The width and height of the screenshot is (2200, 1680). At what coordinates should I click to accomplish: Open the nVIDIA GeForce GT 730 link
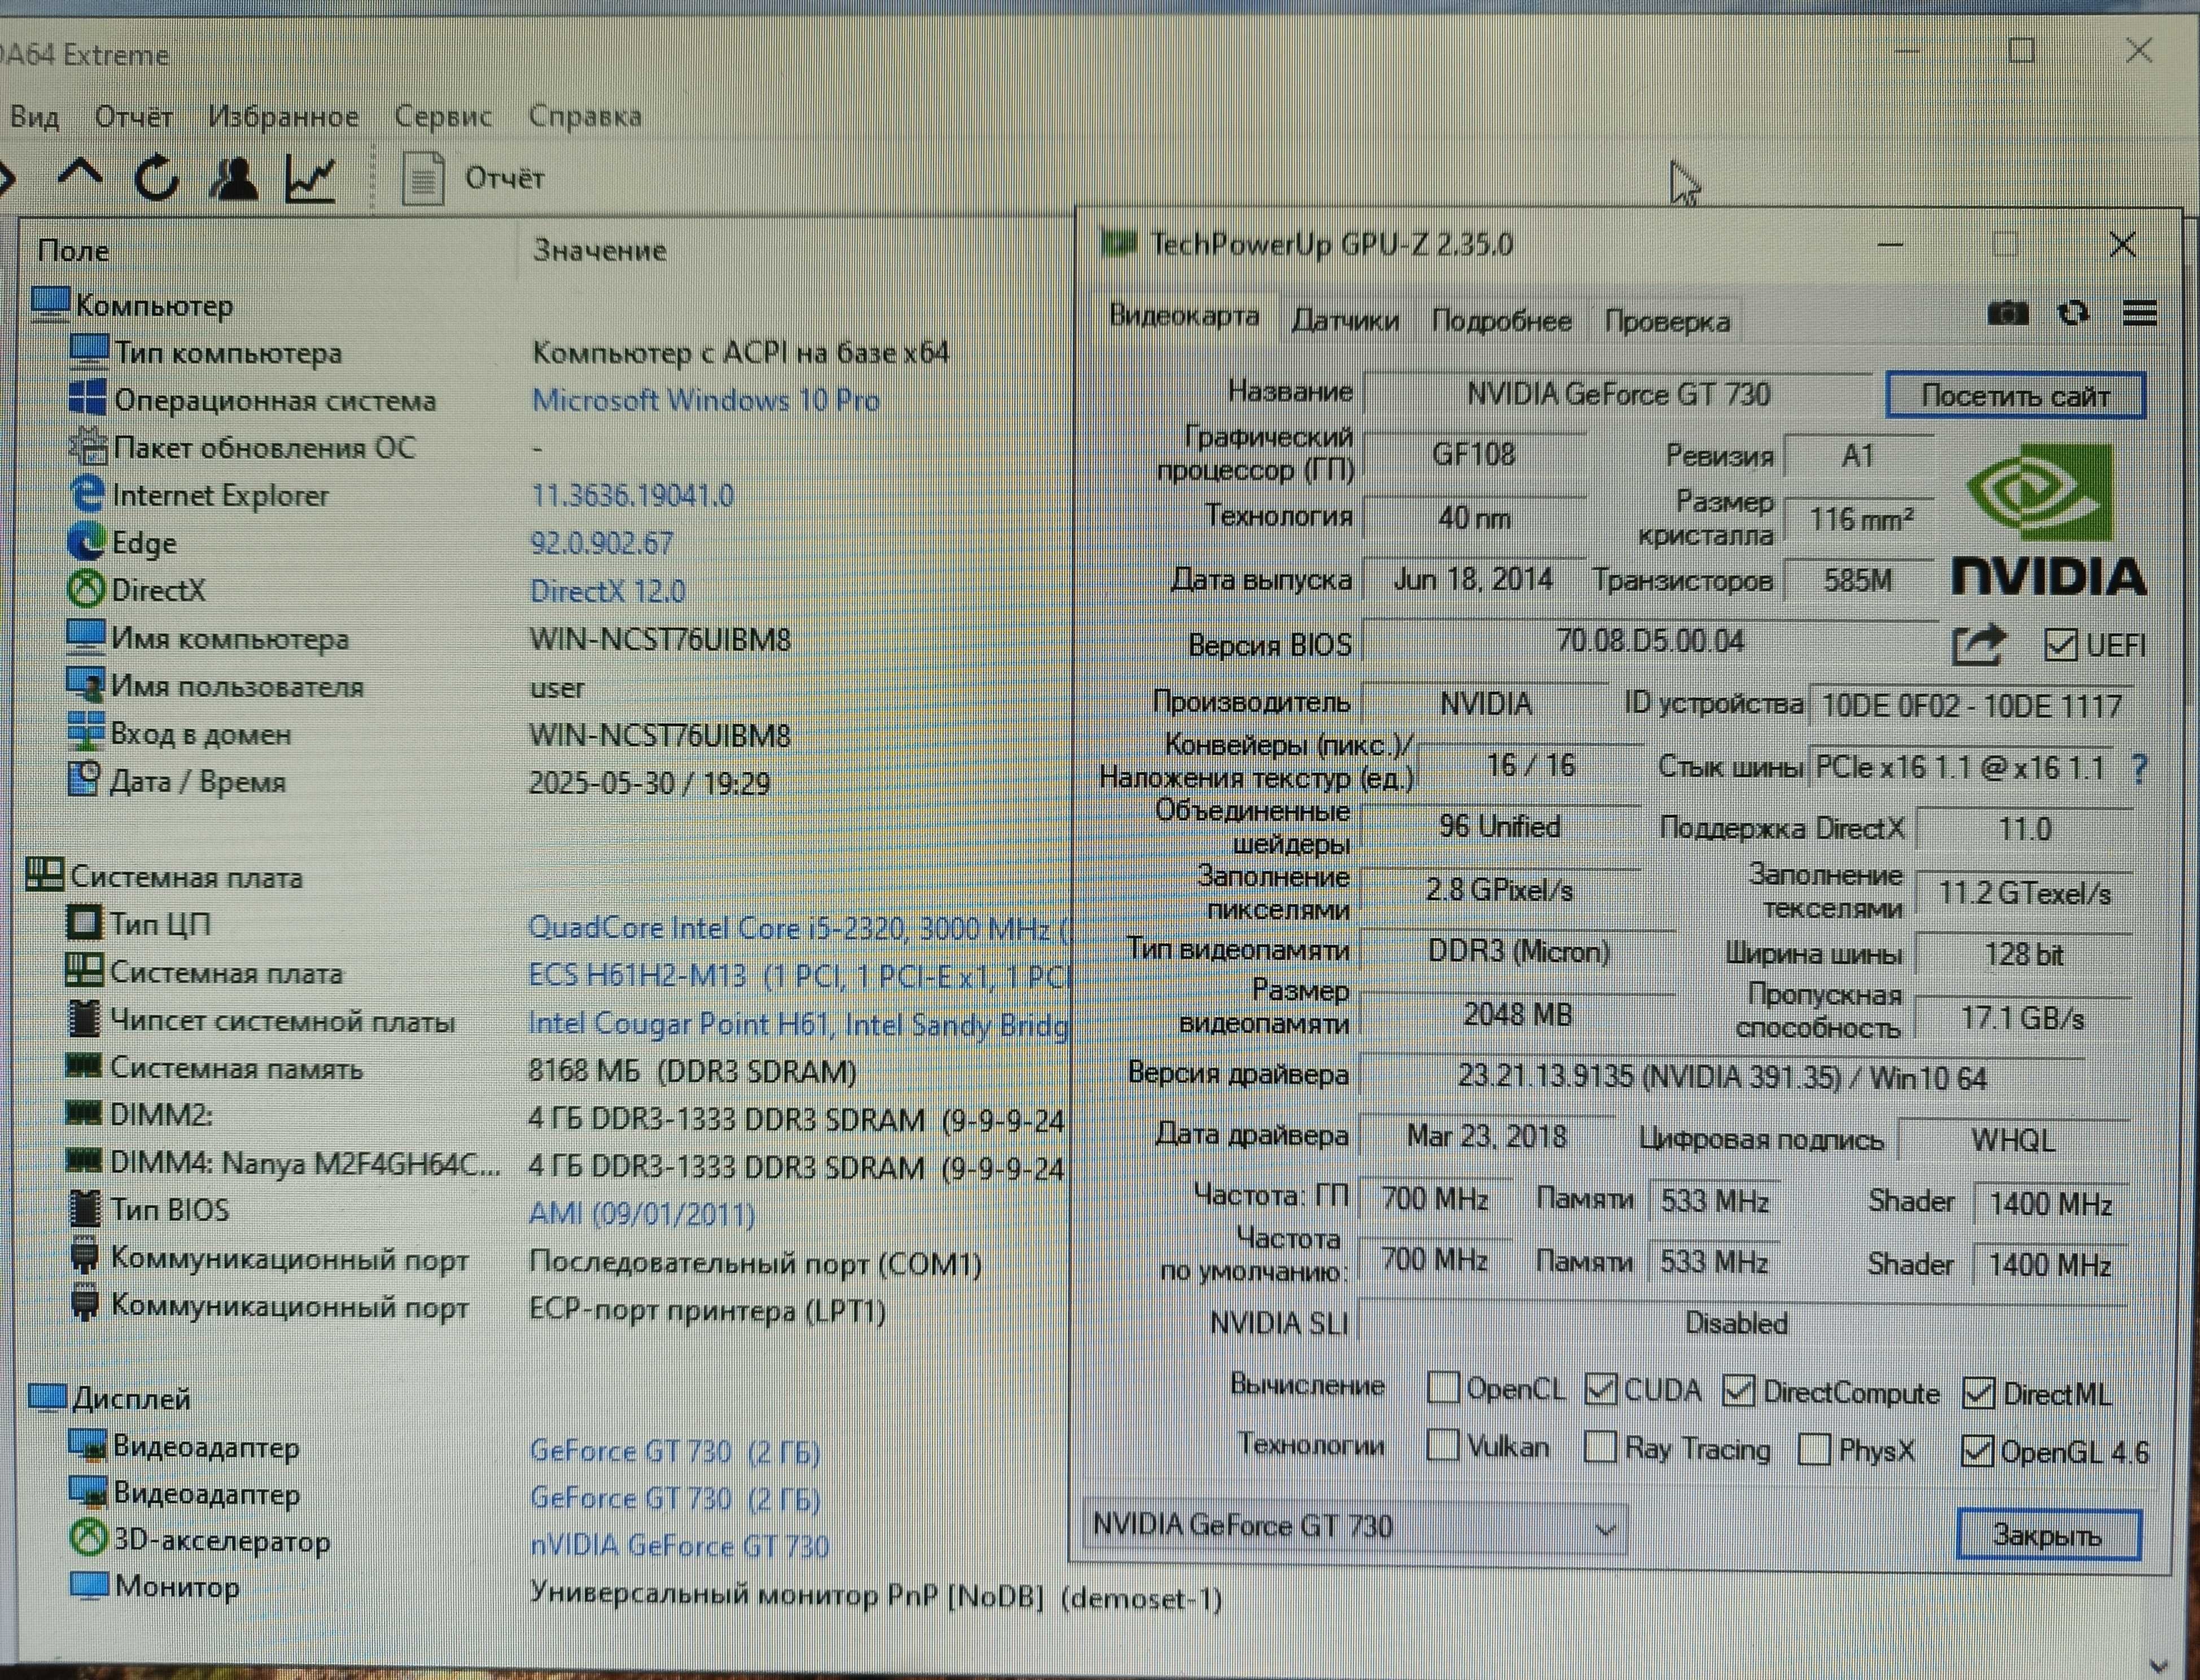point(679,1546)
